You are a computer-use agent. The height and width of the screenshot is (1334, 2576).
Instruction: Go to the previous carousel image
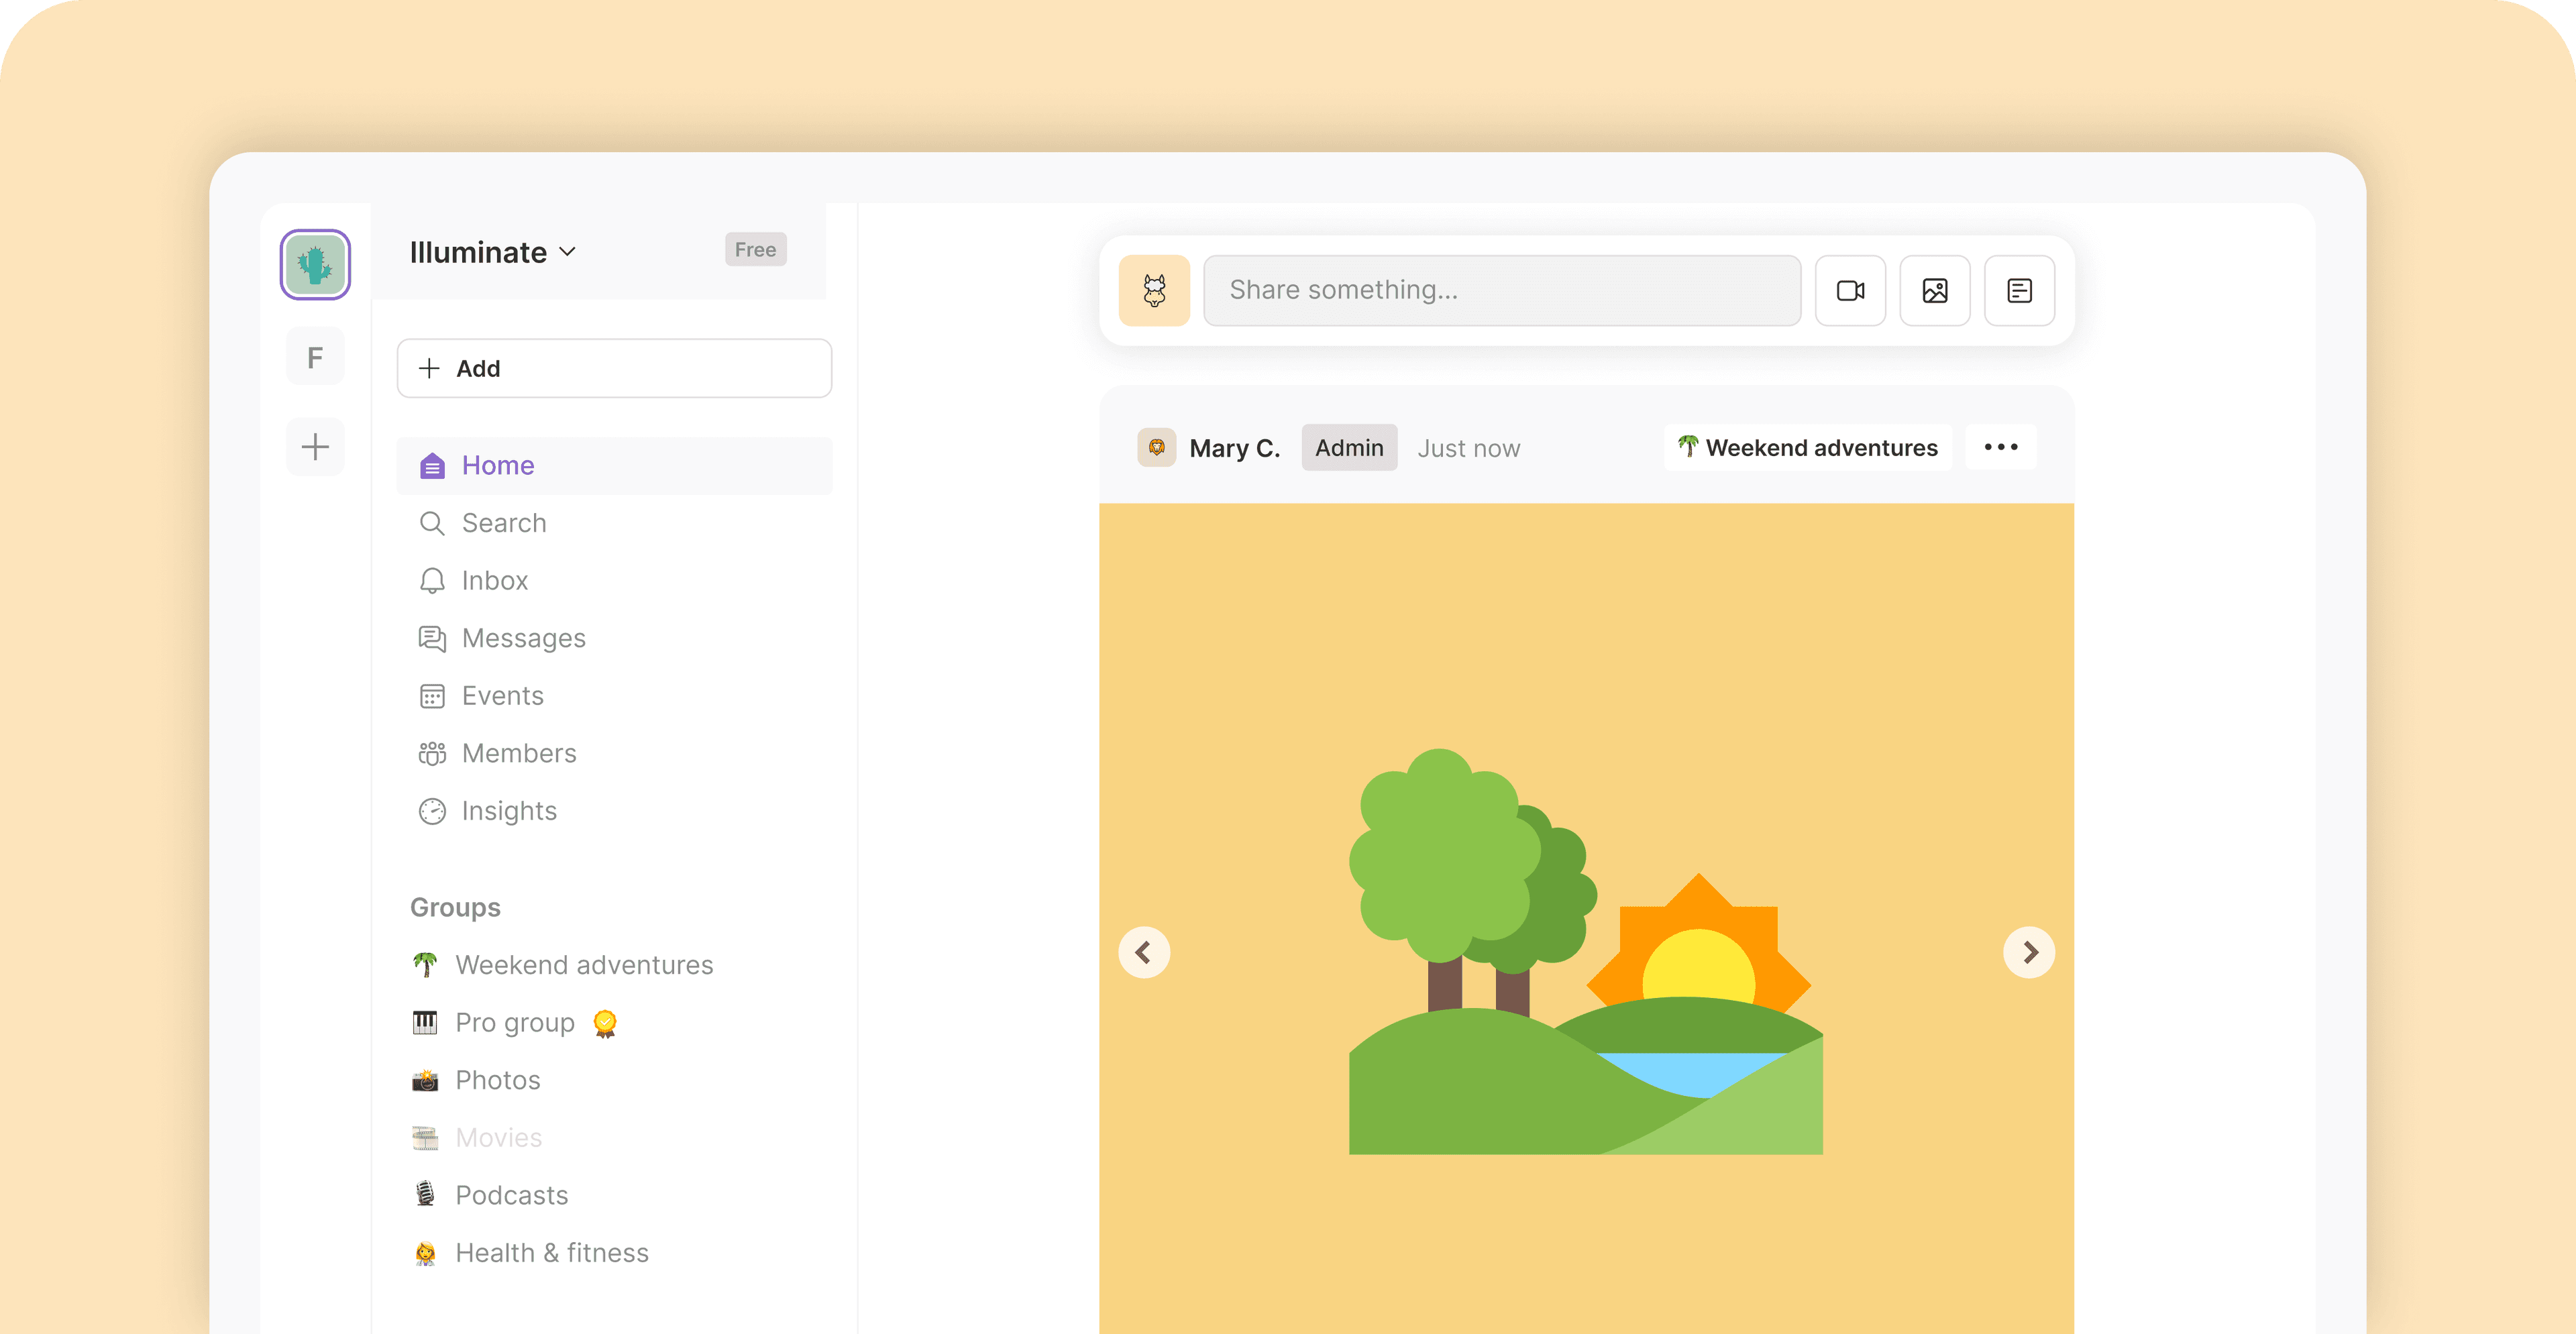(x=1144, y=952)
